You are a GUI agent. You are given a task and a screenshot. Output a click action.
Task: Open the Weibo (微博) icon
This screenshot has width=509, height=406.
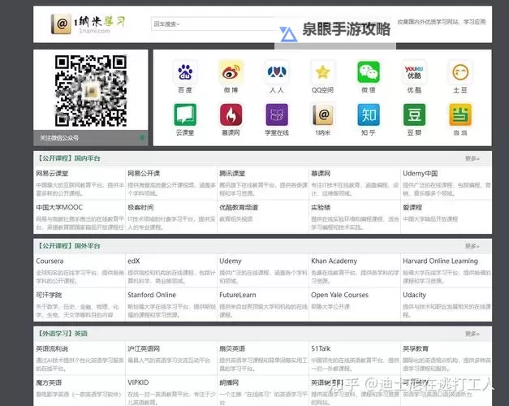pyautogui.click(x=231, y=72)
